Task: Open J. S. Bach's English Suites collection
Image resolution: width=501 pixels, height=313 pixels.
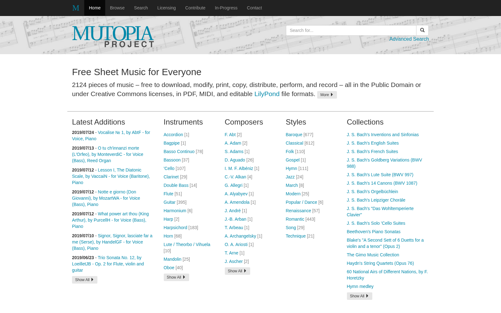Action: pyautogui.click(x=373, y=143)
